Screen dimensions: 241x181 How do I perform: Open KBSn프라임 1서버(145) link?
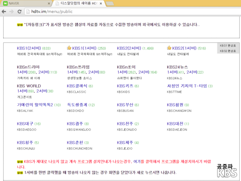tap(76, 72)
